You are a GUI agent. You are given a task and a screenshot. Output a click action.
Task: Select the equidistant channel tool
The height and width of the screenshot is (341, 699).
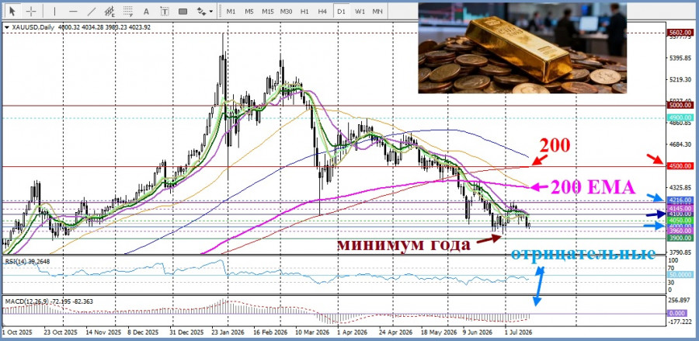coord(110,11)
